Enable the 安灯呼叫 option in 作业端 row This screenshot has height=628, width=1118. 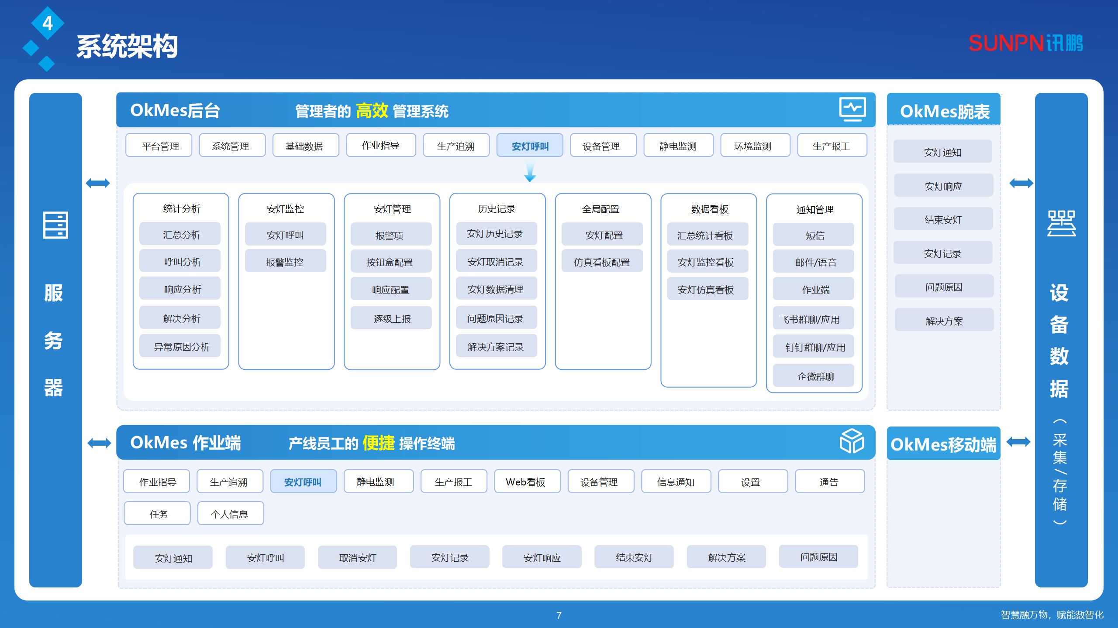(304, 481)
